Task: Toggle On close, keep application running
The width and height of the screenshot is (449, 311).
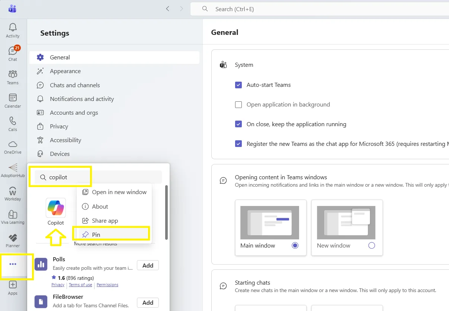Action: 238,124
